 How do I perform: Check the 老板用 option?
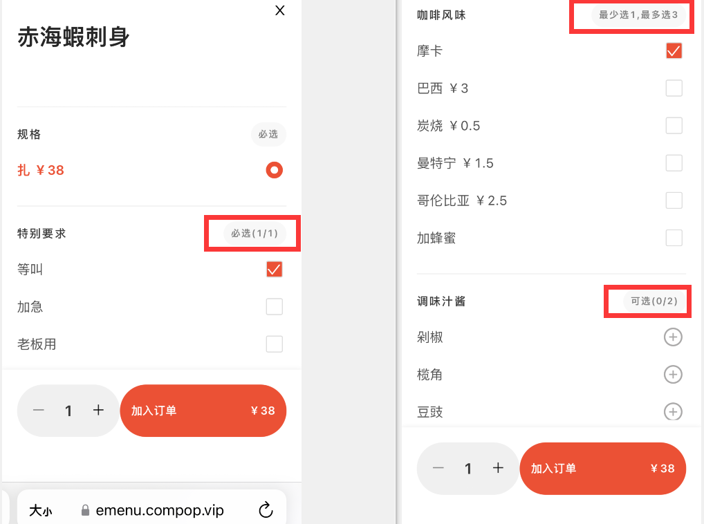pyautogui.click(x=275, y=344)
